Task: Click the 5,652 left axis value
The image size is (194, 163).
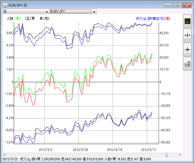Action: coord(10,33)
